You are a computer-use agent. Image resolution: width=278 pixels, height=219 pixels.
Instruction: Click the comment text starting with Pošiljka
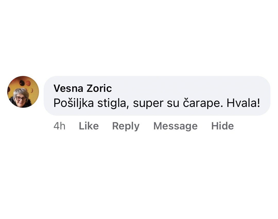[x=157, y=103]
